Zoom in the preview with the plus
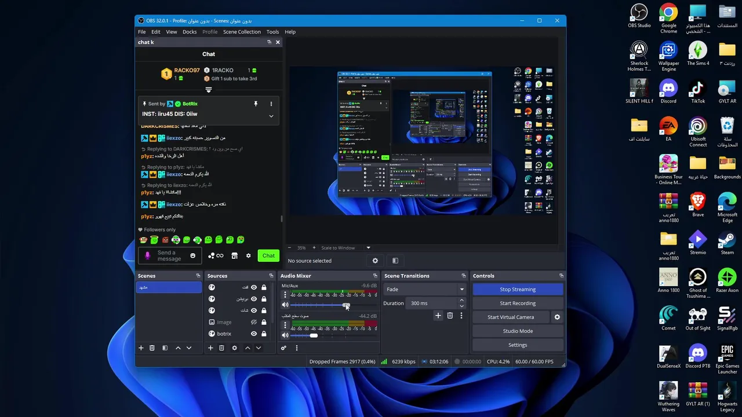Image resolution: width=742 pixels, height=417 pixels. (314, 248)
